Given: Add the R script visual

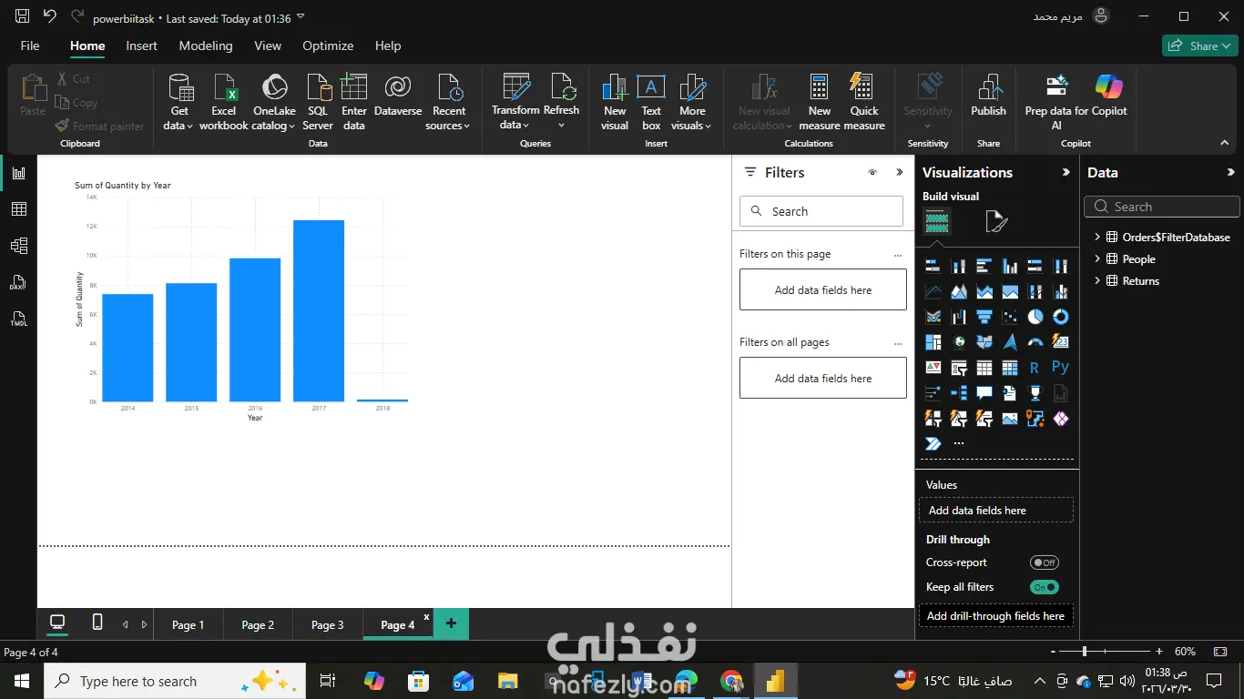Looking at the screenshot, I should [x=1035, y=368].
